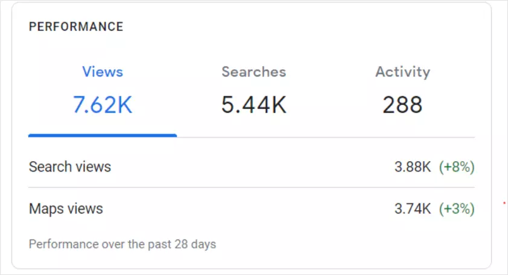Screen dimensions: 508x275
Task: Open the Searches tab
Action: coord(253,72)
